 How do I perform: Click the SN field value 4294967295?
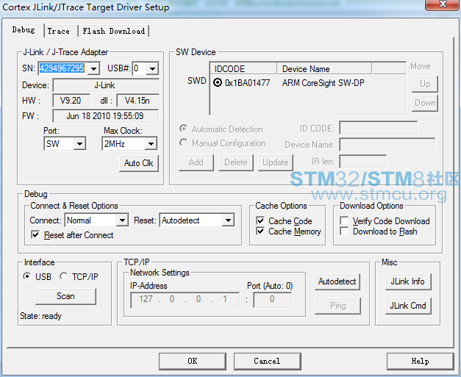[62, 68]
